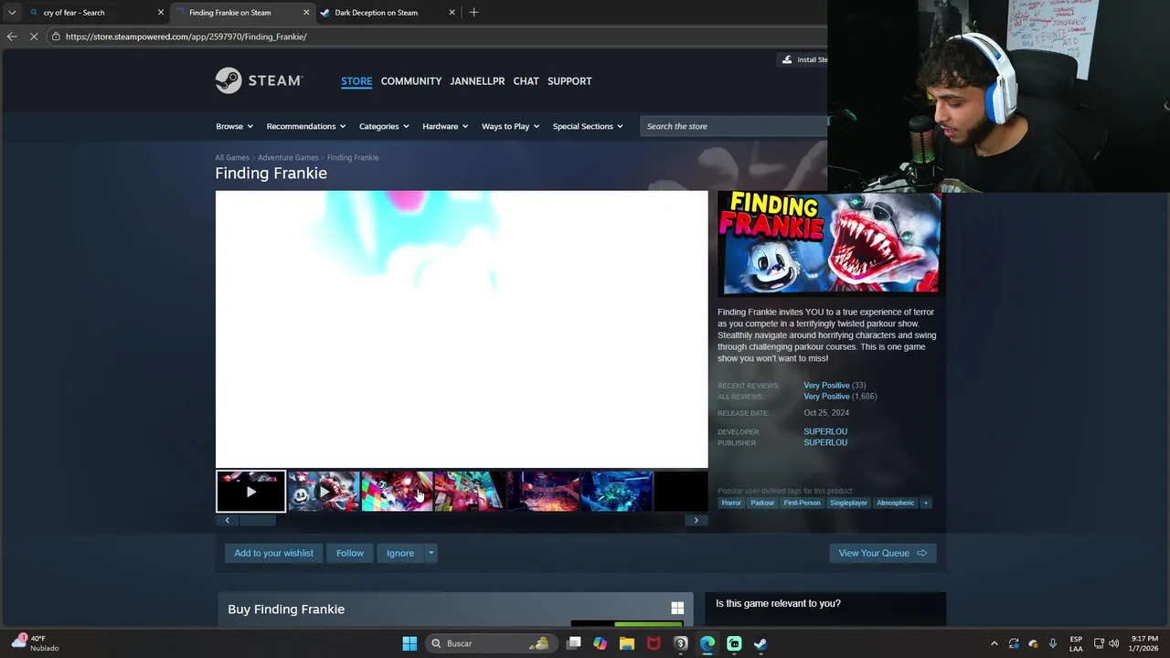Expand the Special Sections dropdown
This screenshot has height=658, width=1170.
point(588,126)
